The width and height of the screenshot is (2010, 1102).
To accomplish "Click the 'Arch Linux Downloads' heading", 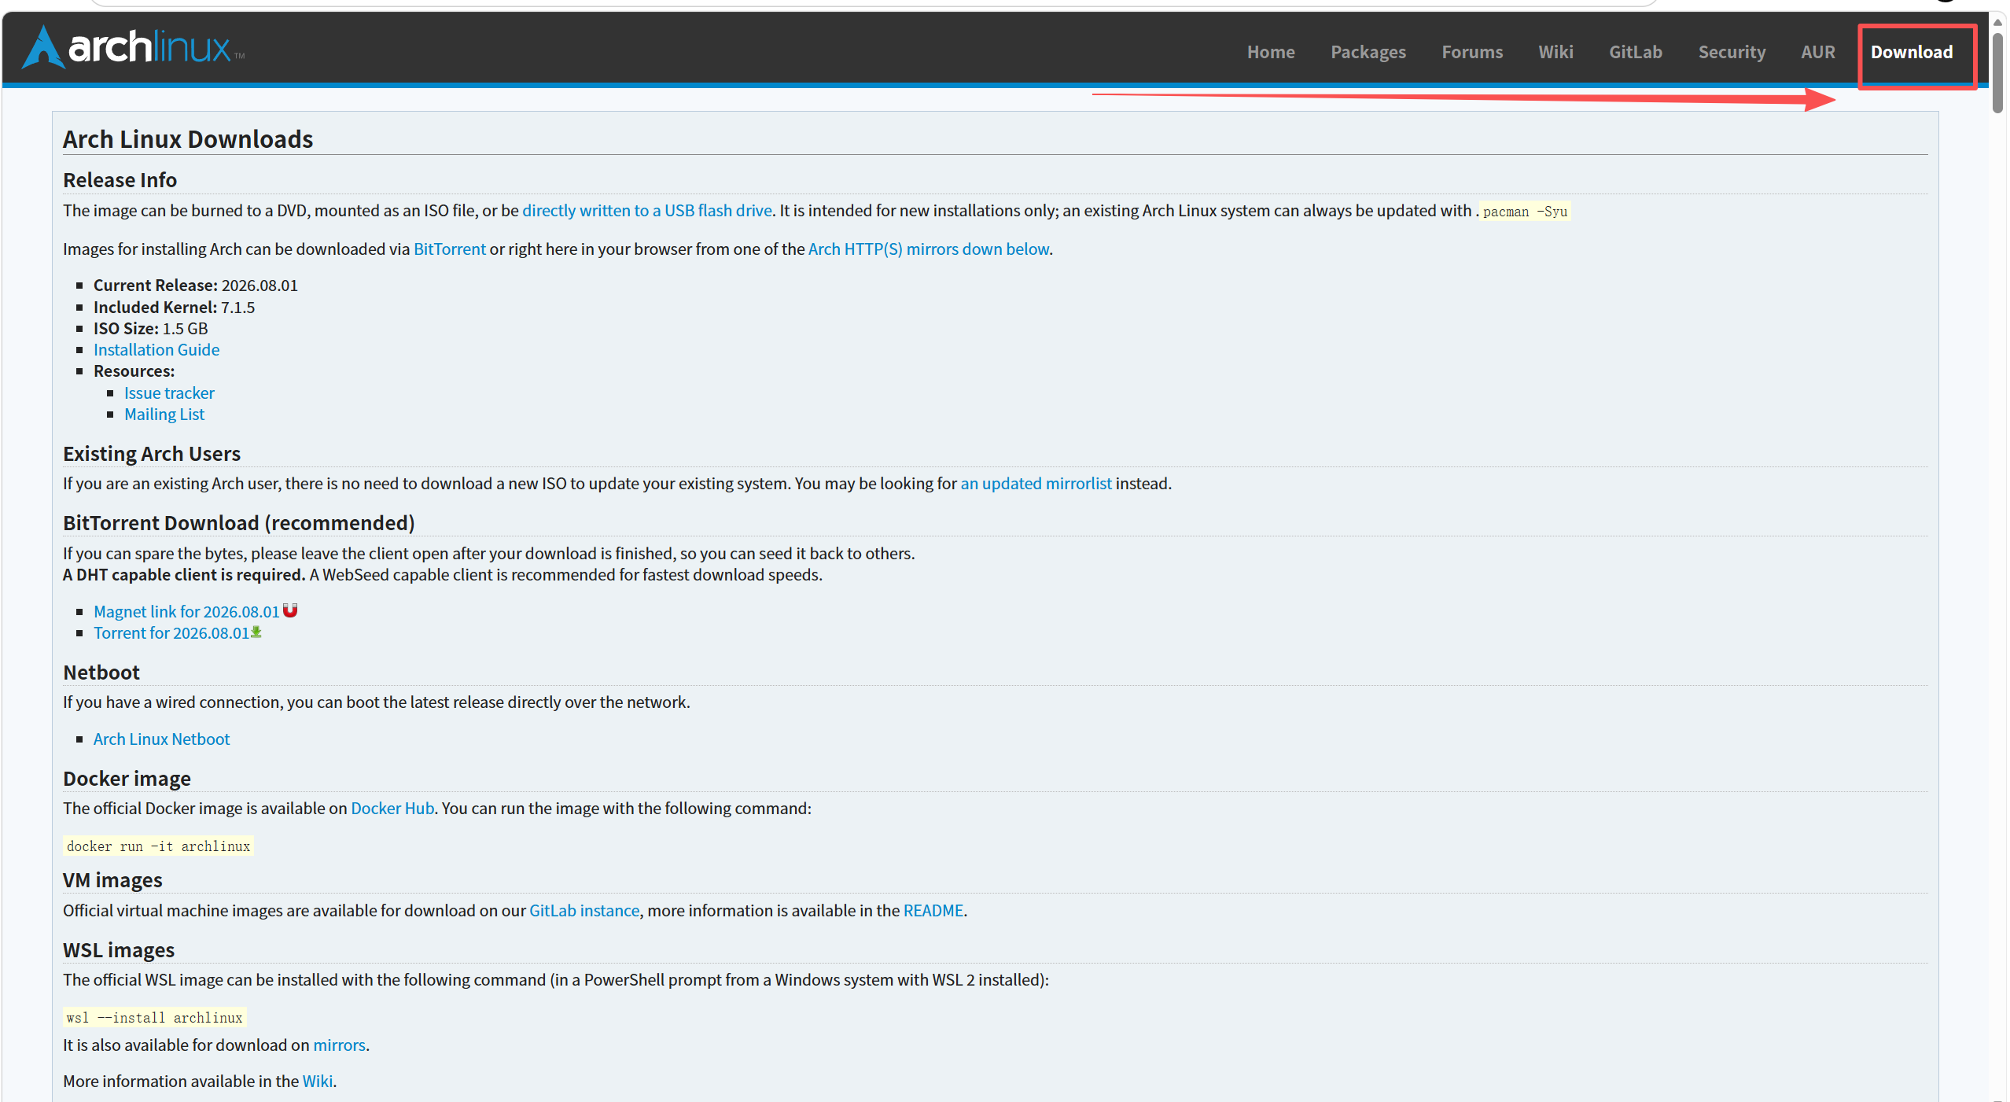I will [x=188, y=139].
